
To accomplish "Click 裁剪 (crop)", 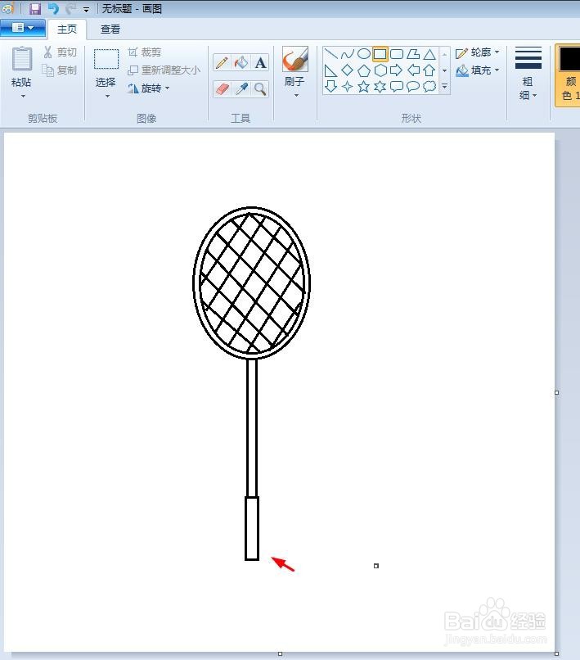I will pos(145,52).
